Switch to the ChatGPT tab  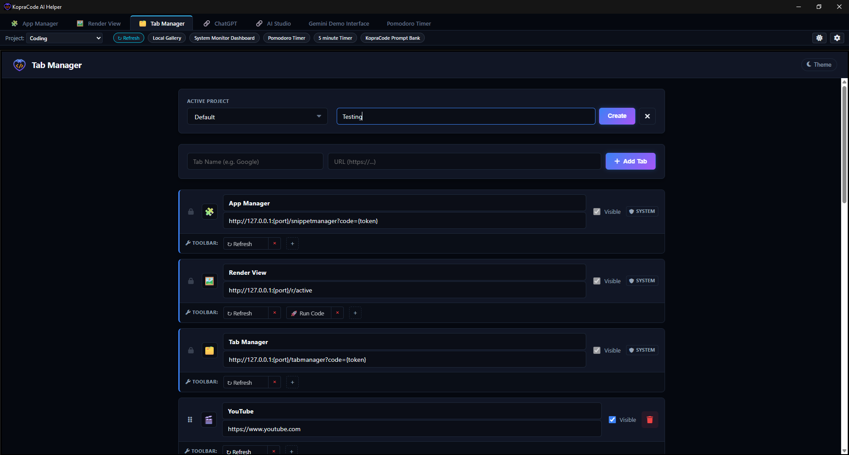(221, 23)
